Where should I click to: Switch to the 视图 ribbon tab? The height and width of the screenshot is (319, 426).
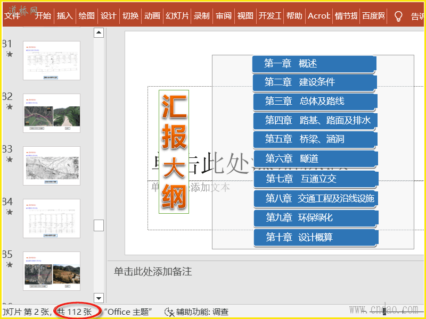pos(245,16)
